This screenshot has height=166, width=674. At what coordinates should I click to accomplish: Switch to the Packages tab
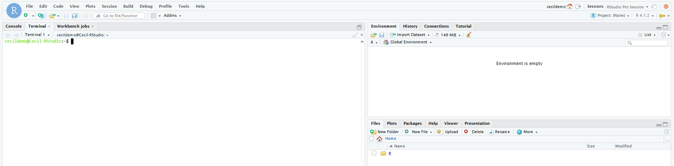pyautogui.click(x=412, y=123)
